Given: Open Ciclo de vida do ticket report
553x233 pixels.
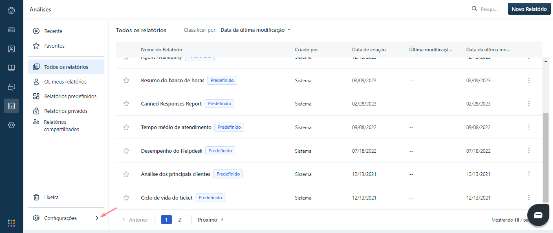Looking at the screenshot, I should pyautogui.click(x=167, y=198).
